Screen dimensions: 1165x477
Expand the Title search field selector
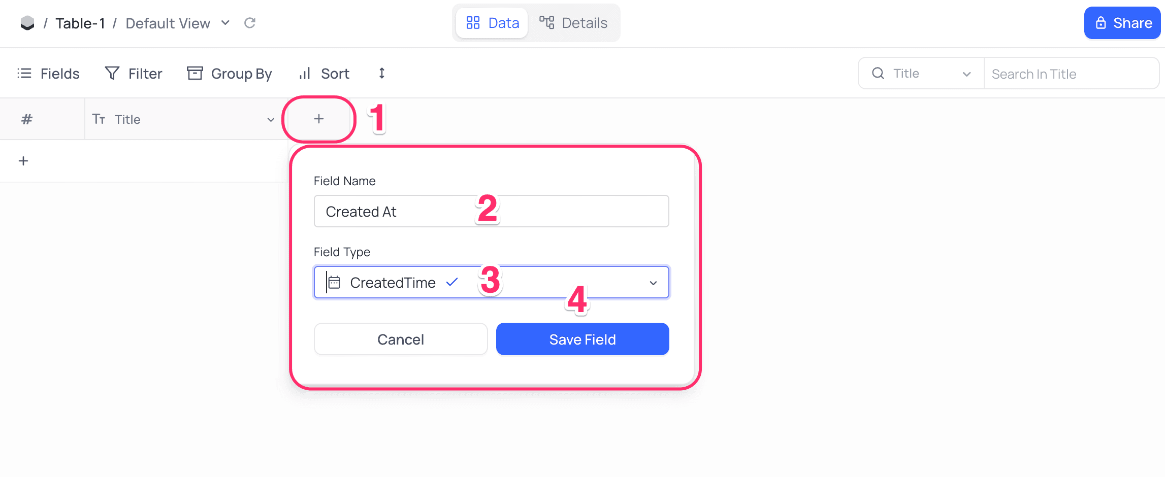pos(966,74)
